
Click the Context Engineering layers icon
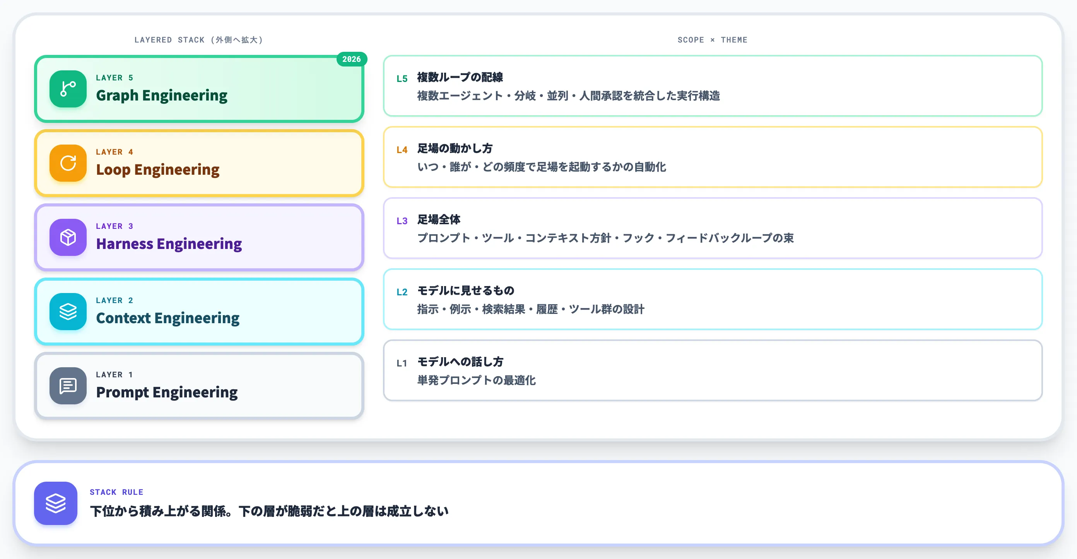(x=68, y=312)
